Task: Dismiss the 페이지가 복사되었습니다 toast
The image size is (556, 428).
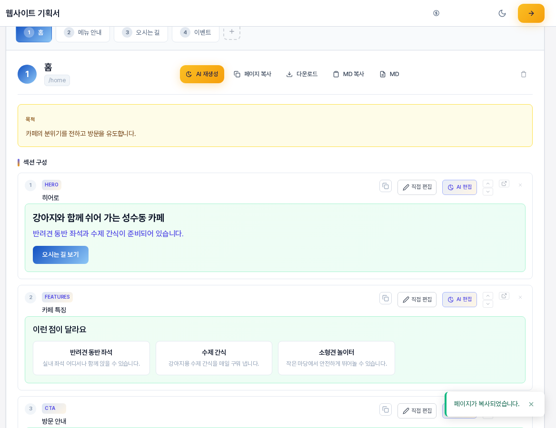Action: click(x=531, y=404)
